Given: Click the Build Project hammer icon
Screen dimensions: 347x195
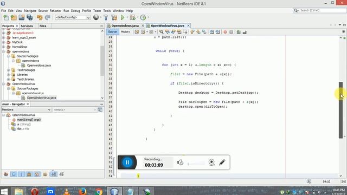Looking at the screenshot, I should (106, 17).
